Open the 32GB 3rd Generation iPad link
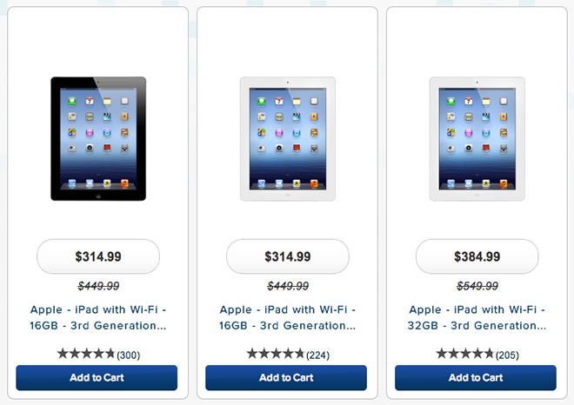Viewport: 574px width, 405px height. tap(477, 317)
